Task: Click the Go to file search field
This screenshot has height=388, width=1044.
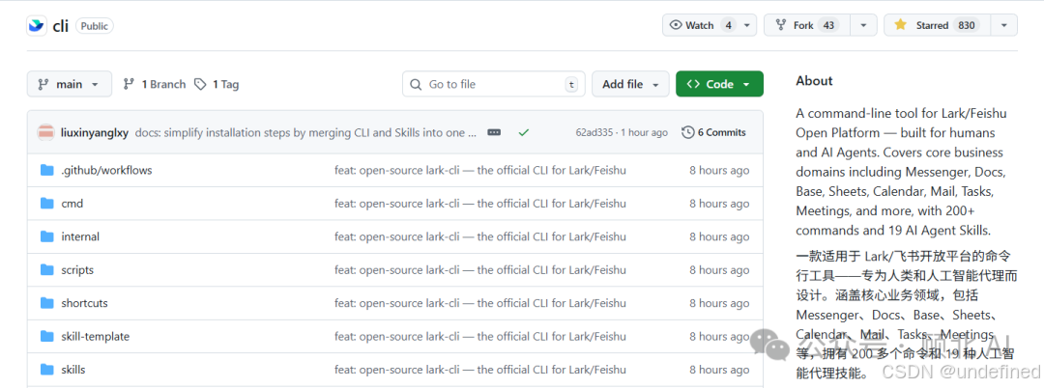Action: [x=493, y=84]
